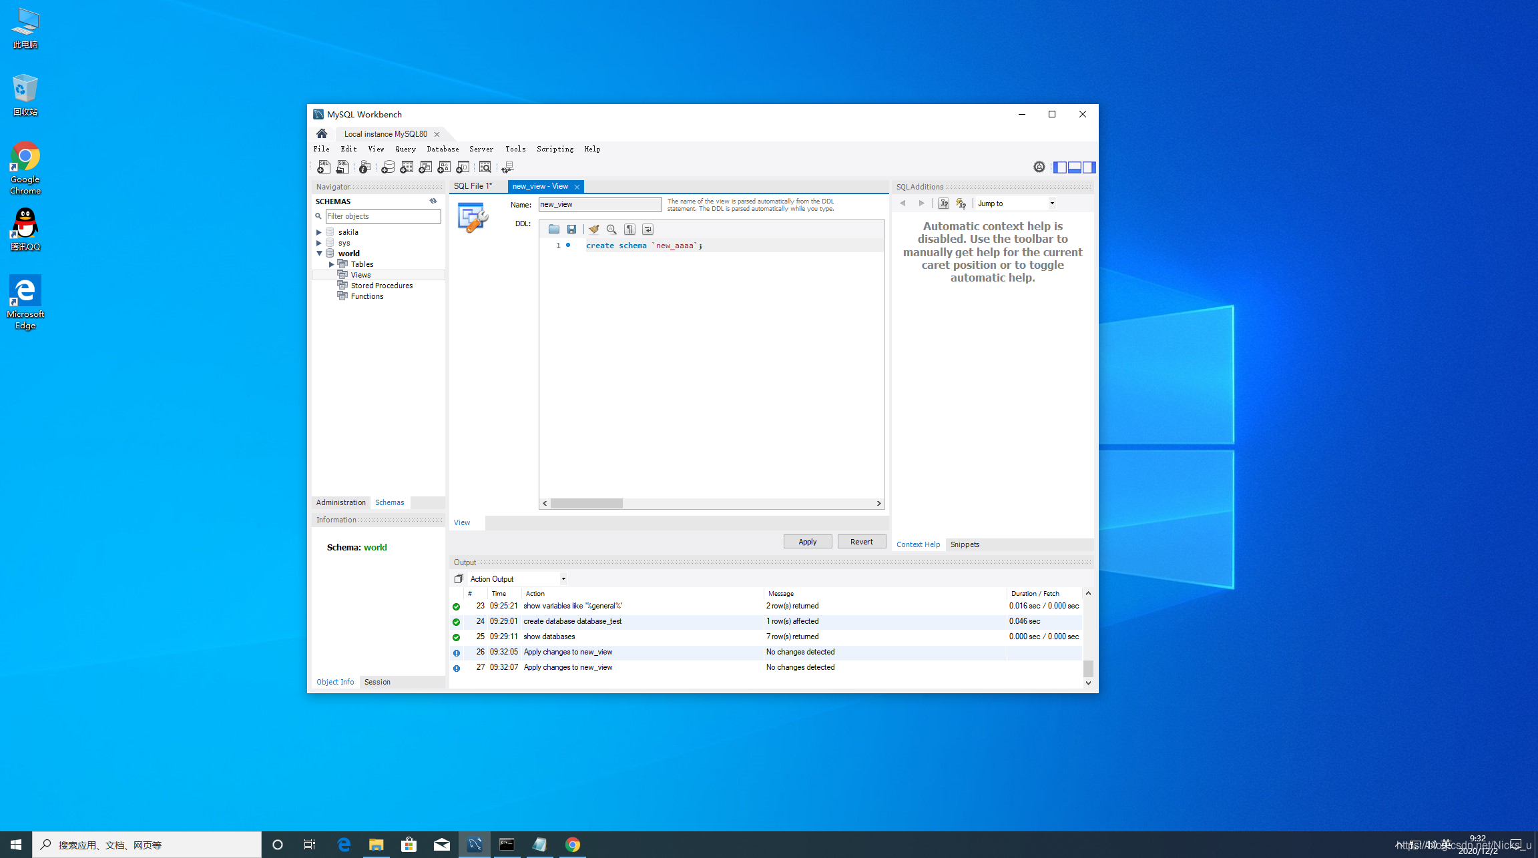Refresh the SCHEMAS list
This screenshot has height=858, width=1538.
[x=433, y=201]
